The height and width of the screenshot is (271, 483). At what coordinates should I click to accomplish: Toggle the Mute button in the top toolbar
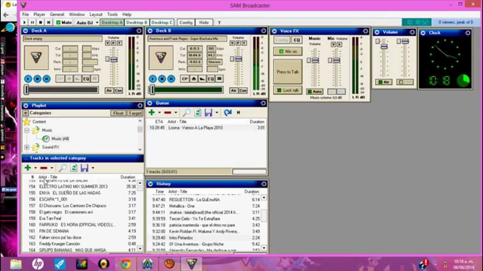[64, 23]
